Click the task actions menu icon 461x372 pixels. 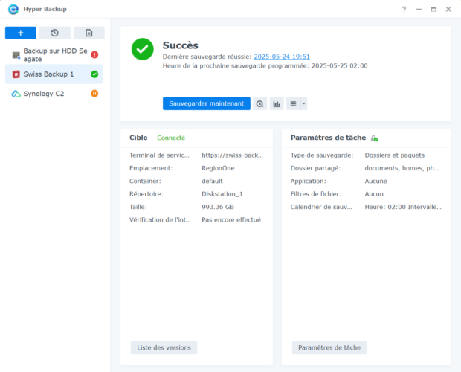[293, 104]
